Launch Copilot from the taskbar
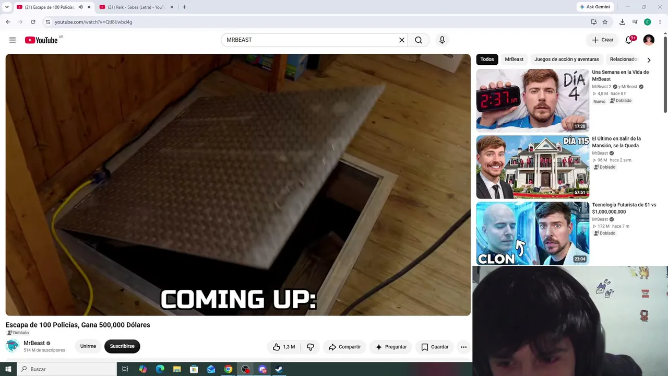The width and height of the screenshot is (668, 376). coord(142,369)
